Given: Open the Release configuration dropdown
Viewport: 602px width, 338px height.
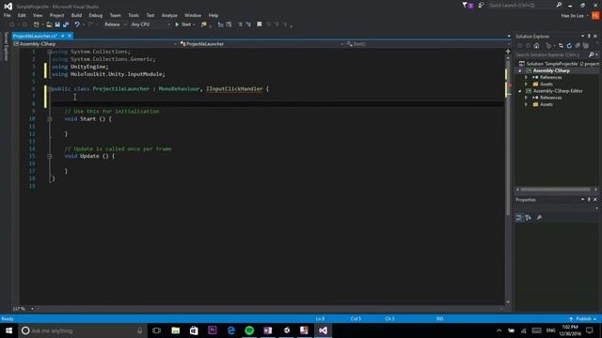Looking at the screenshot, I should 115,24.
